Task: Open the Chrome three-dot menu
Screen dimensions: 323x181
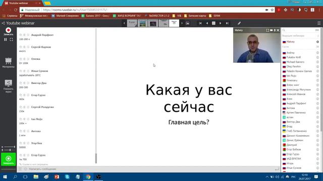Action: point(319,10)
